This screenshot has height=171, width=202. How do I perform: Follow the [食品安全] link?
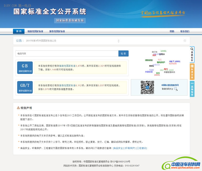click(x=118, y=148)
